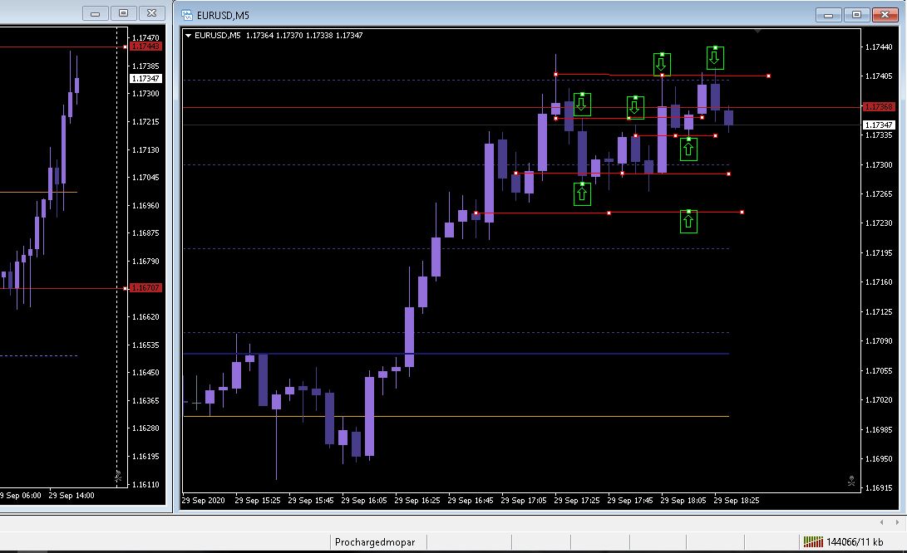907x553 pixels.
Task: Click the red 1.16707 label on left chart
Action: pos(145,288)
